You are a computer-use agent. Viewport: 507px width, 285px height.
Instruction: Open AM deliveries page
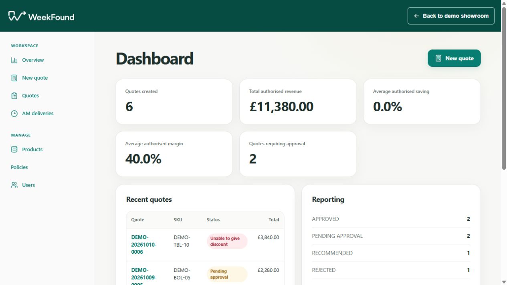click(38, 114)
